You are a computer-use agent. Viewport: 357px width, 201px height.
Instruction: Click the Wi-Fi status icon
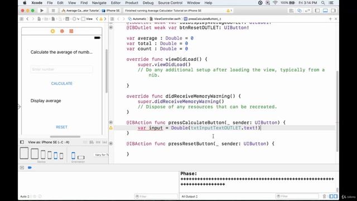[x=275, y=3]
